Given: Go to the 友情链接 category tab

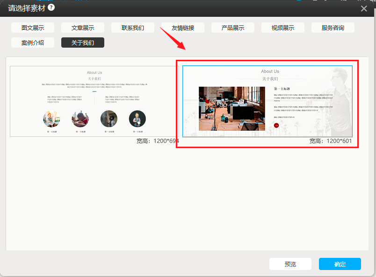Looking at the screenshot, I should (183, 28).
